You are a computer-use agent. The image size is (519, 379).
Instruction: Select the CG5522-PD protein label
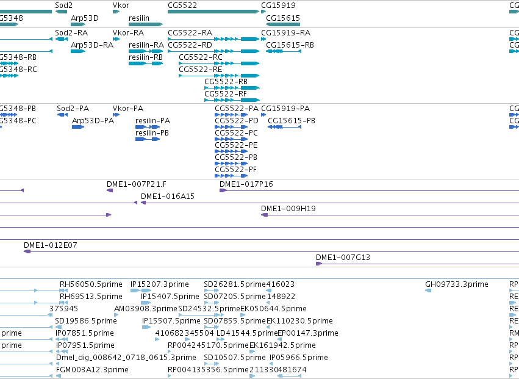(237, 121)
